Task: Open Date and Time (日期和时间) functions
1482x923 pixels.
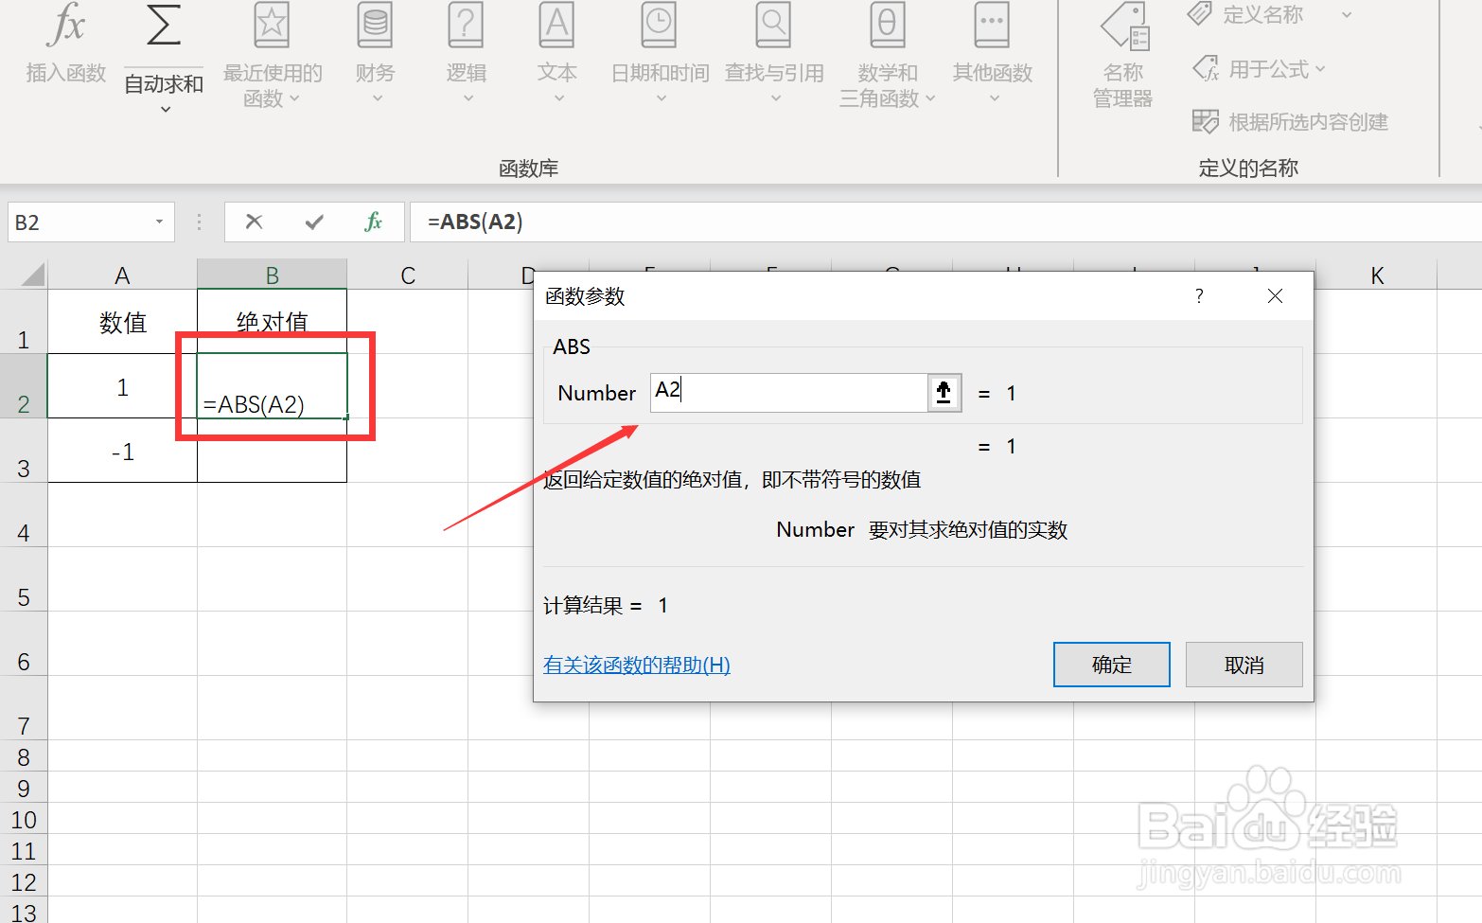Action: click(660, 54)
